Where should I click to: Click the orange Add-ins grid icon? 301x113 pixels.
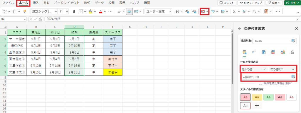[x=266, y=11]
